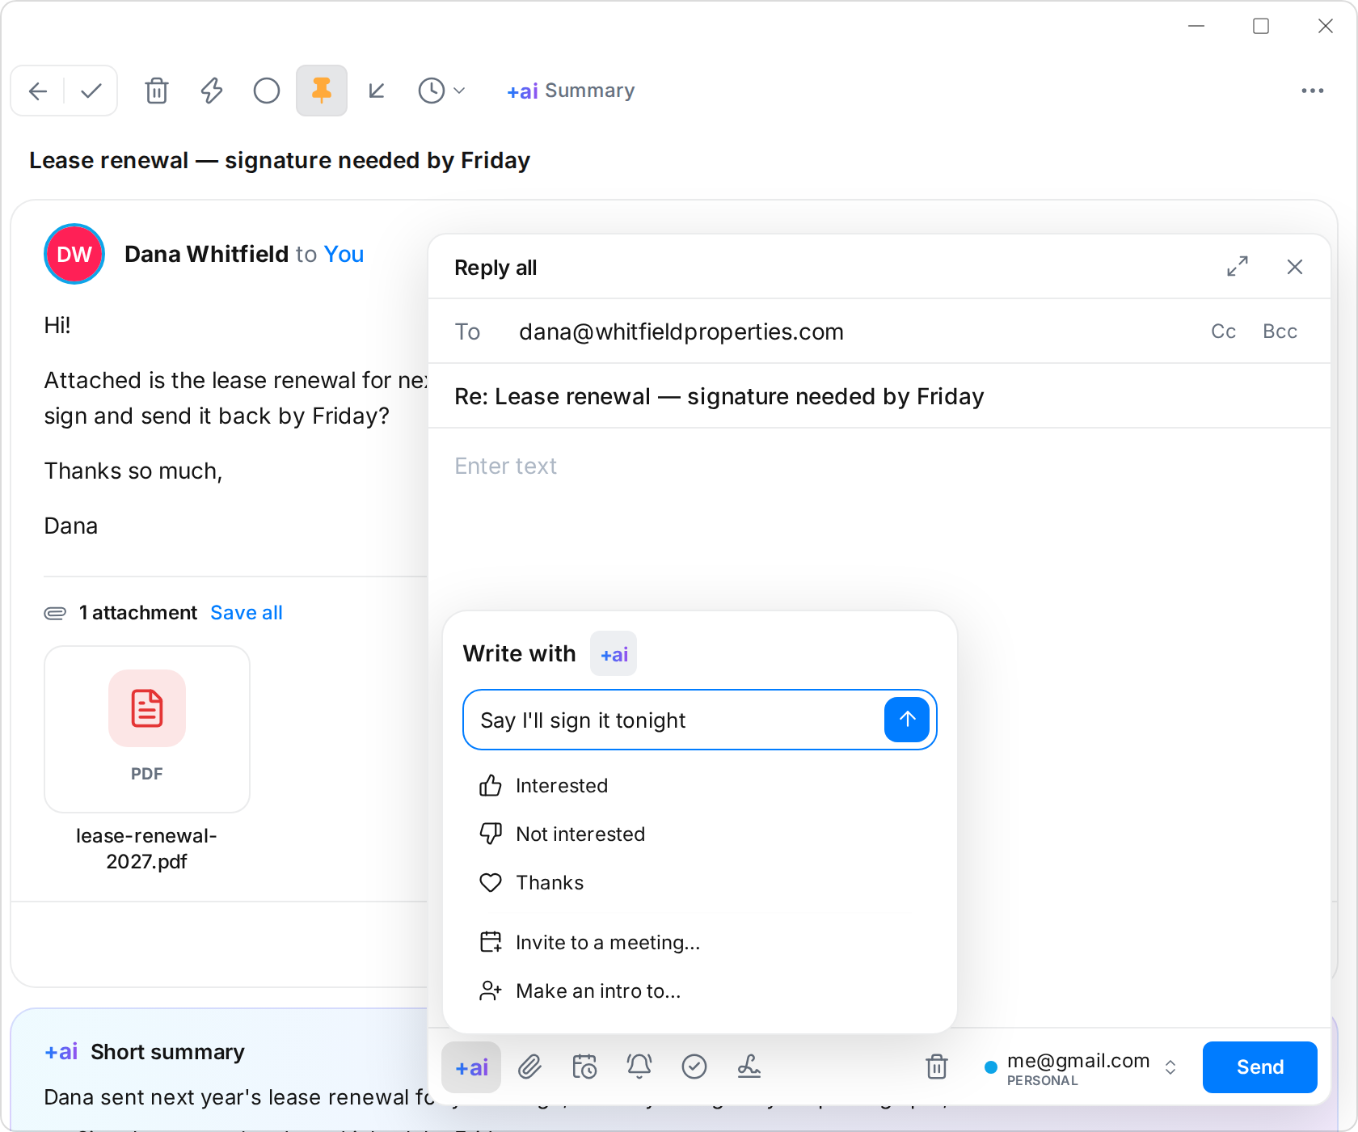The height and width of the screenshot is (1132, 1358).
Task: Open the +ai Summary
Action: (x=571, y=91)
